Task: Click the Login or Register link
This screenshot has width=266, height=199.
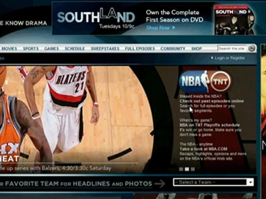Action: [x=230, y=58]
